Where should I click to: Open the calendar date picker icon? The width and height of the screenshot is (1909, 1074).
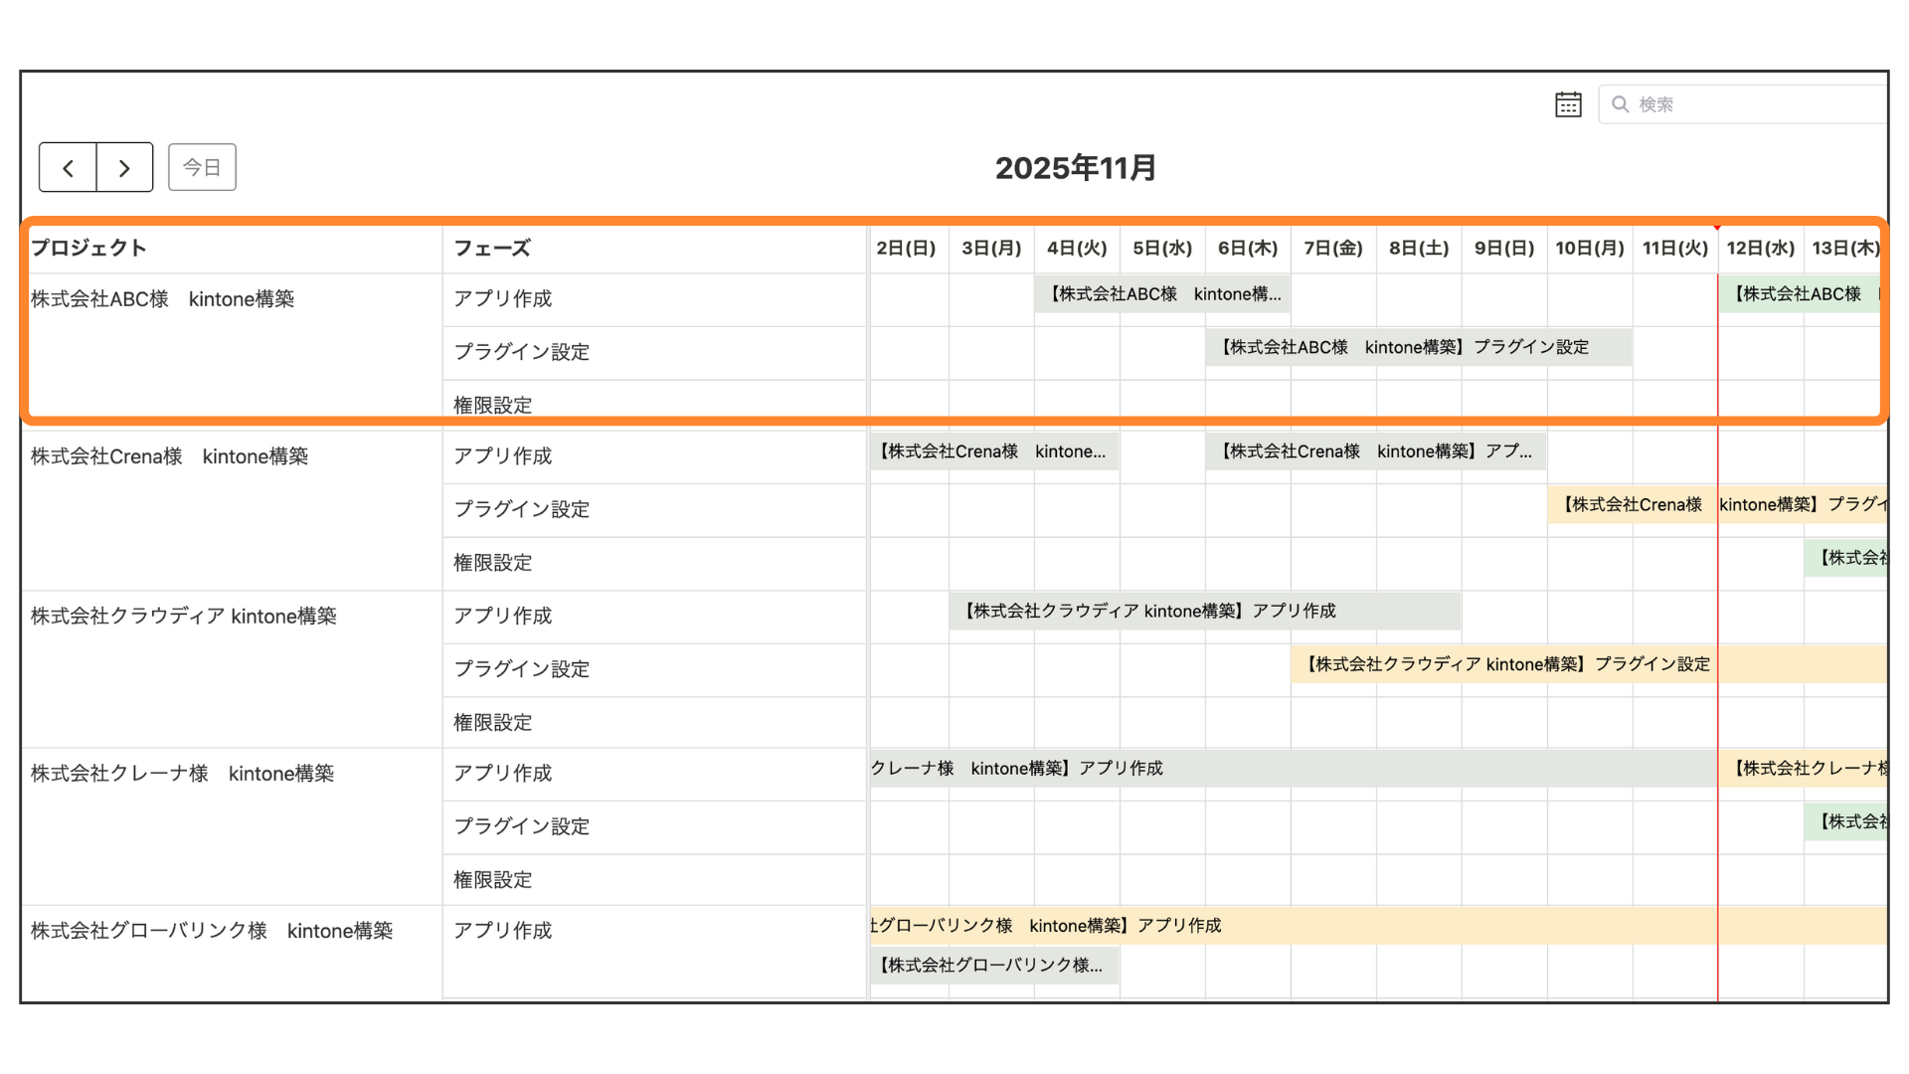pyautogui.click(x=1568, y=104)
